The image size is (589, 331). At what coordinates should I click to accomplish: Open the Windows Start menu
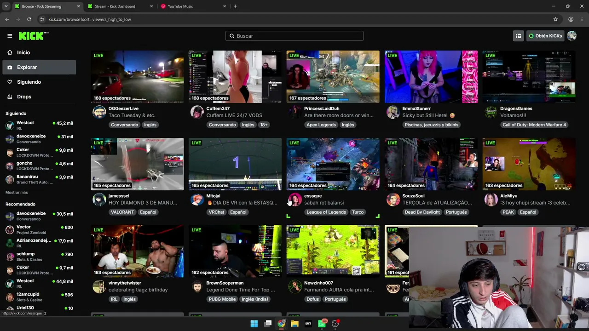click(254, 324)
